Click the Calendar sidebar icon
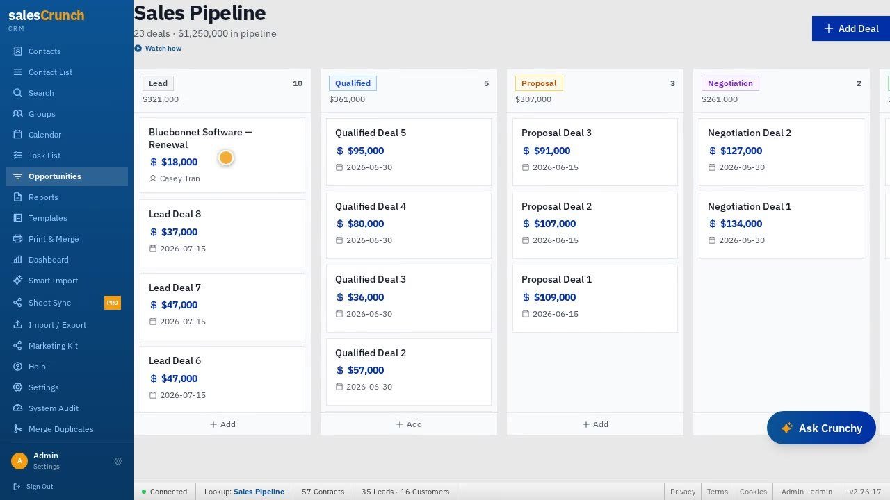Image resolution: width=890 pixels, height=500 pixels. pyautogui.click(x=17, y=135)
